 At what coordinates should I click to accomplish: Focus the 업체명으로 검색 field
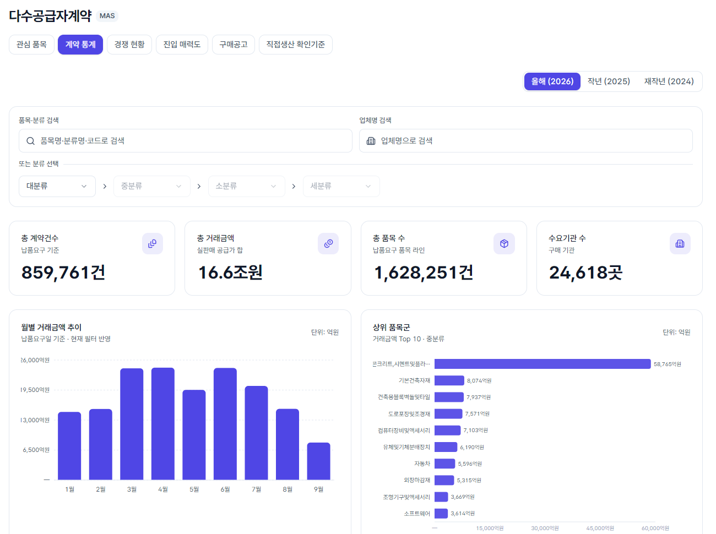click(526, 141)
